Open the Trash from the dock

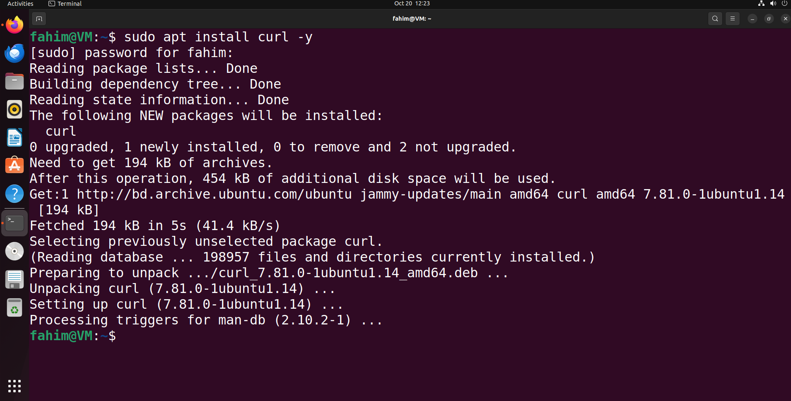(14, 308)
